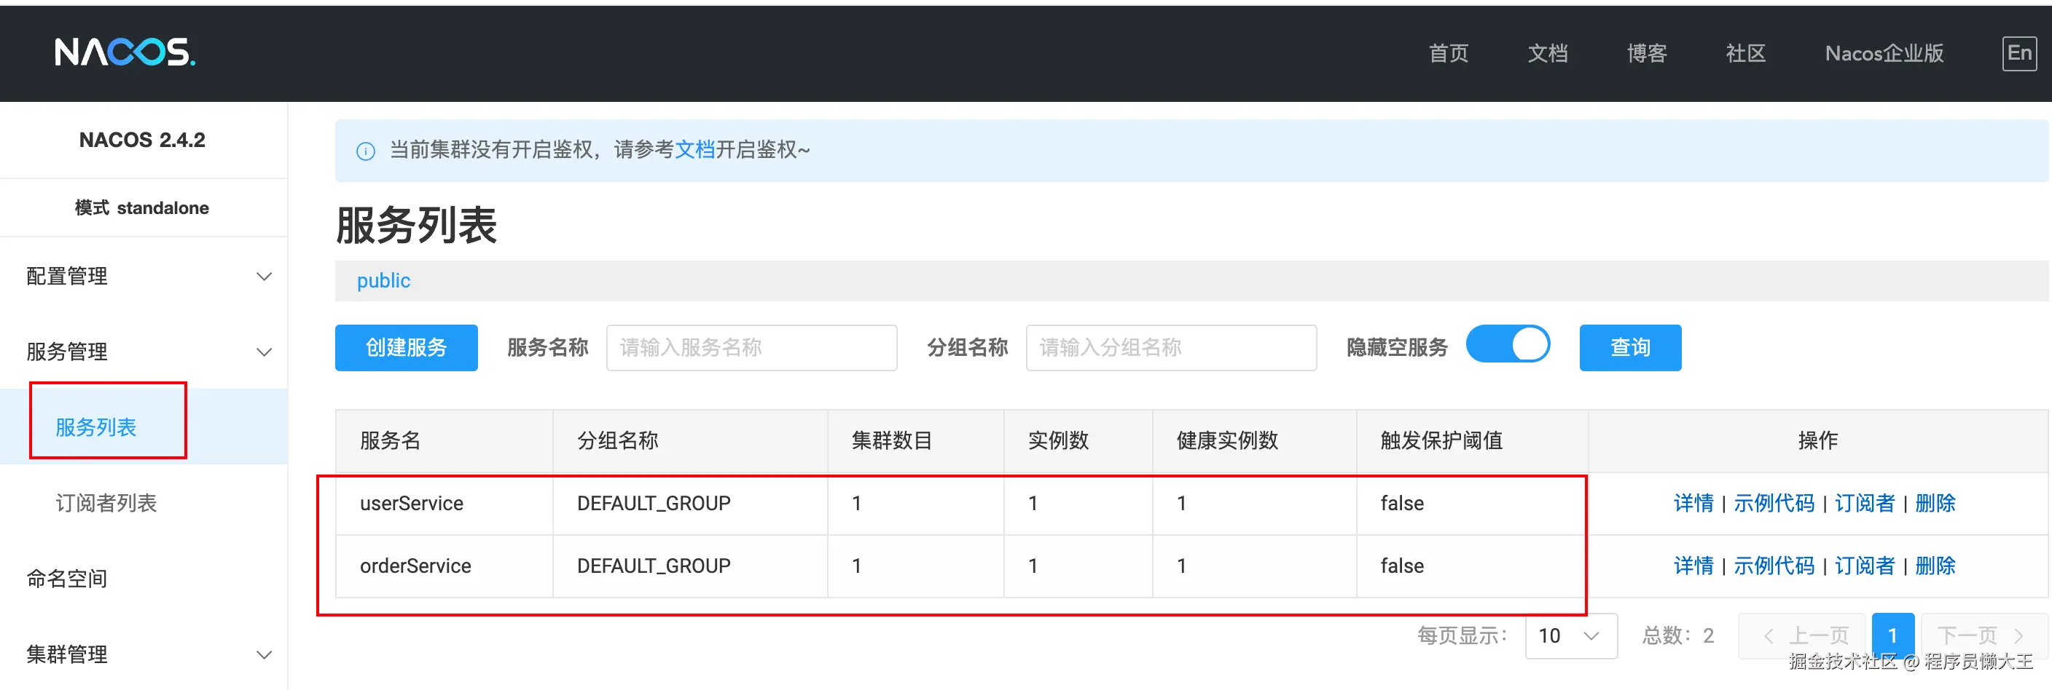Open 服务列表 in the sidebar
The image size is (2052, 690).
point(96,427)
